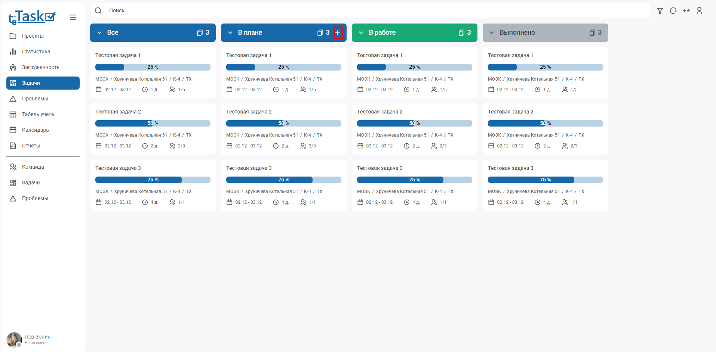Open Статистика in the sidebar

pyautogui.click(x=36, y=52)
